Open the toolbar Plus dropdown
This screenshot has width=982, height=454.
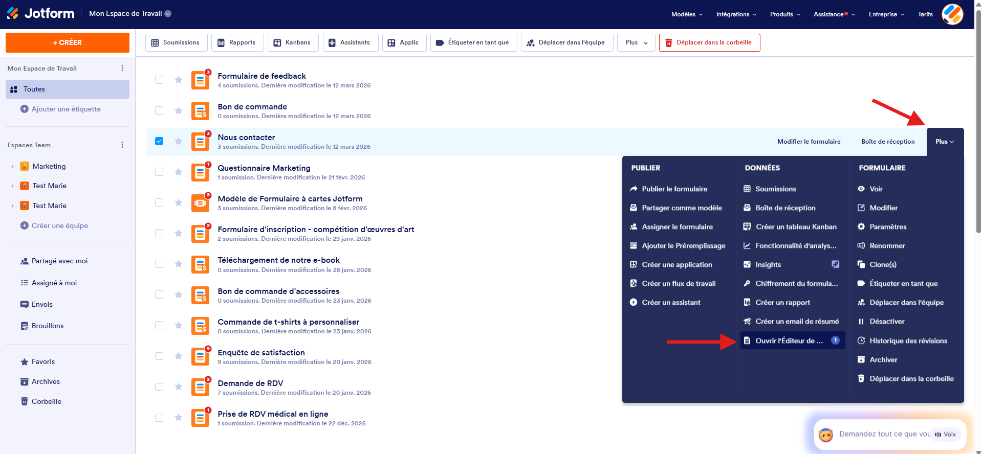click(636, 42)
